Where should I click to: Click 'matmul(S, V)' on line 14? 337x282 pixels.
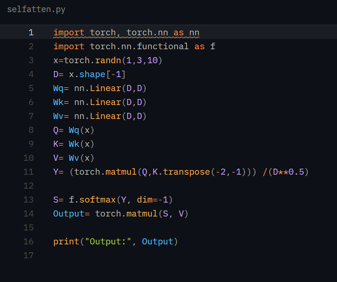(x=157, y=214)
